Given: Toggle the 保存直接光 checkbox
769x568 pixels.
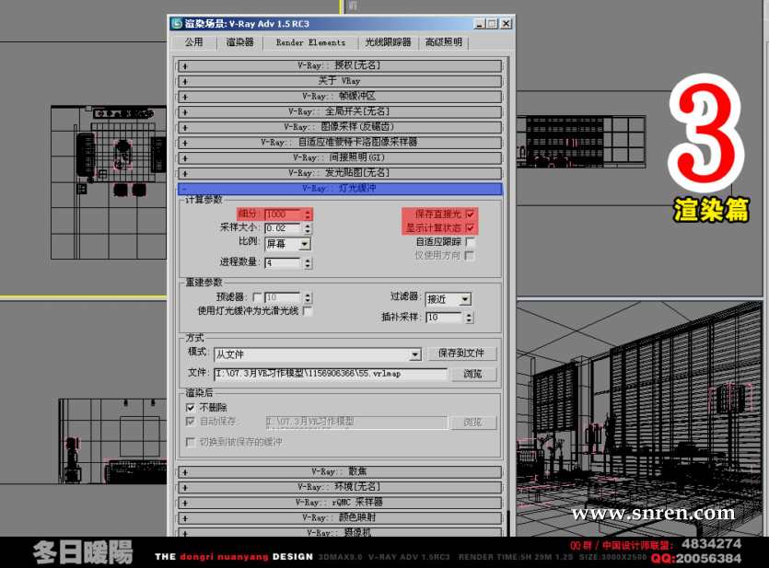Looking at the screenshot, I should click(470, 214).
